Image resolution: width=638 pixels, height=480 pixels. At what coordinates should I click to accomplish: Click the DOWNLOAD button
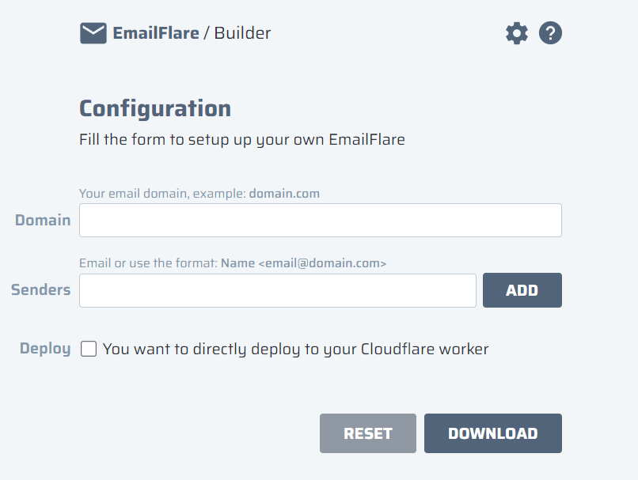(x=492, y=433)
